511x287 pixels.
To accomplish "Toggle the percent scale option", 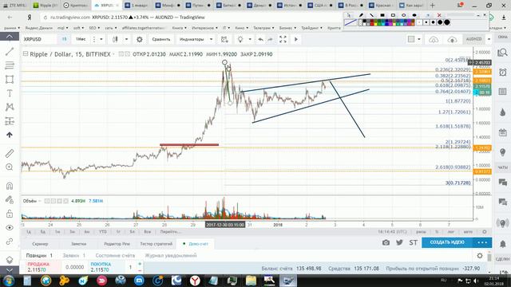I will click(x=437, y=232).
